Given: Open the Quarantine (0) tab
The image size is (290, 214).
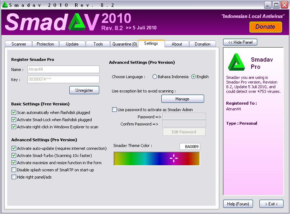Looking at the screenshot, I should point(124,44).
